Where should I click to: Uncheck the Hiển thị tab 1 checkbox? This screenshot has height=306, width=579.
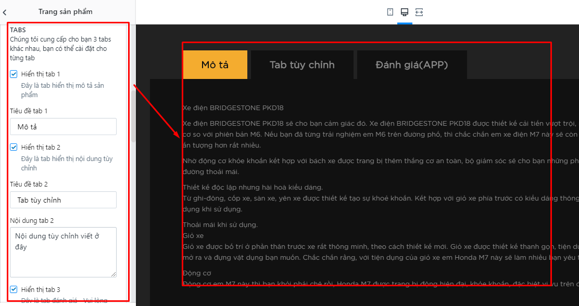point(14,74)
